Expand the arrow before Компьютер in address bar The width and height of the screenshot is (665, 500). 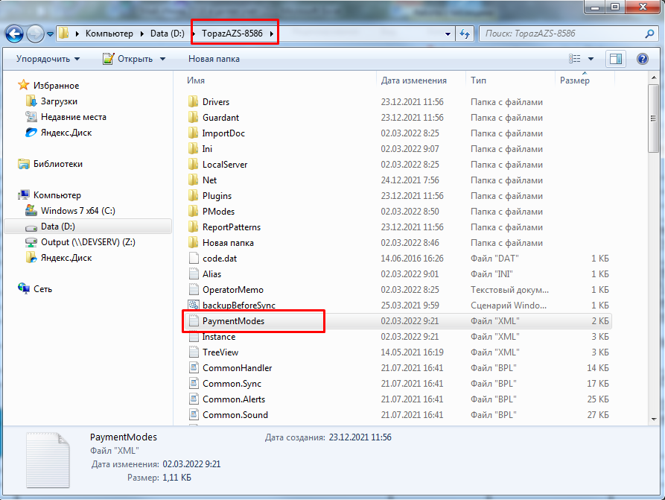coord(77,34)
